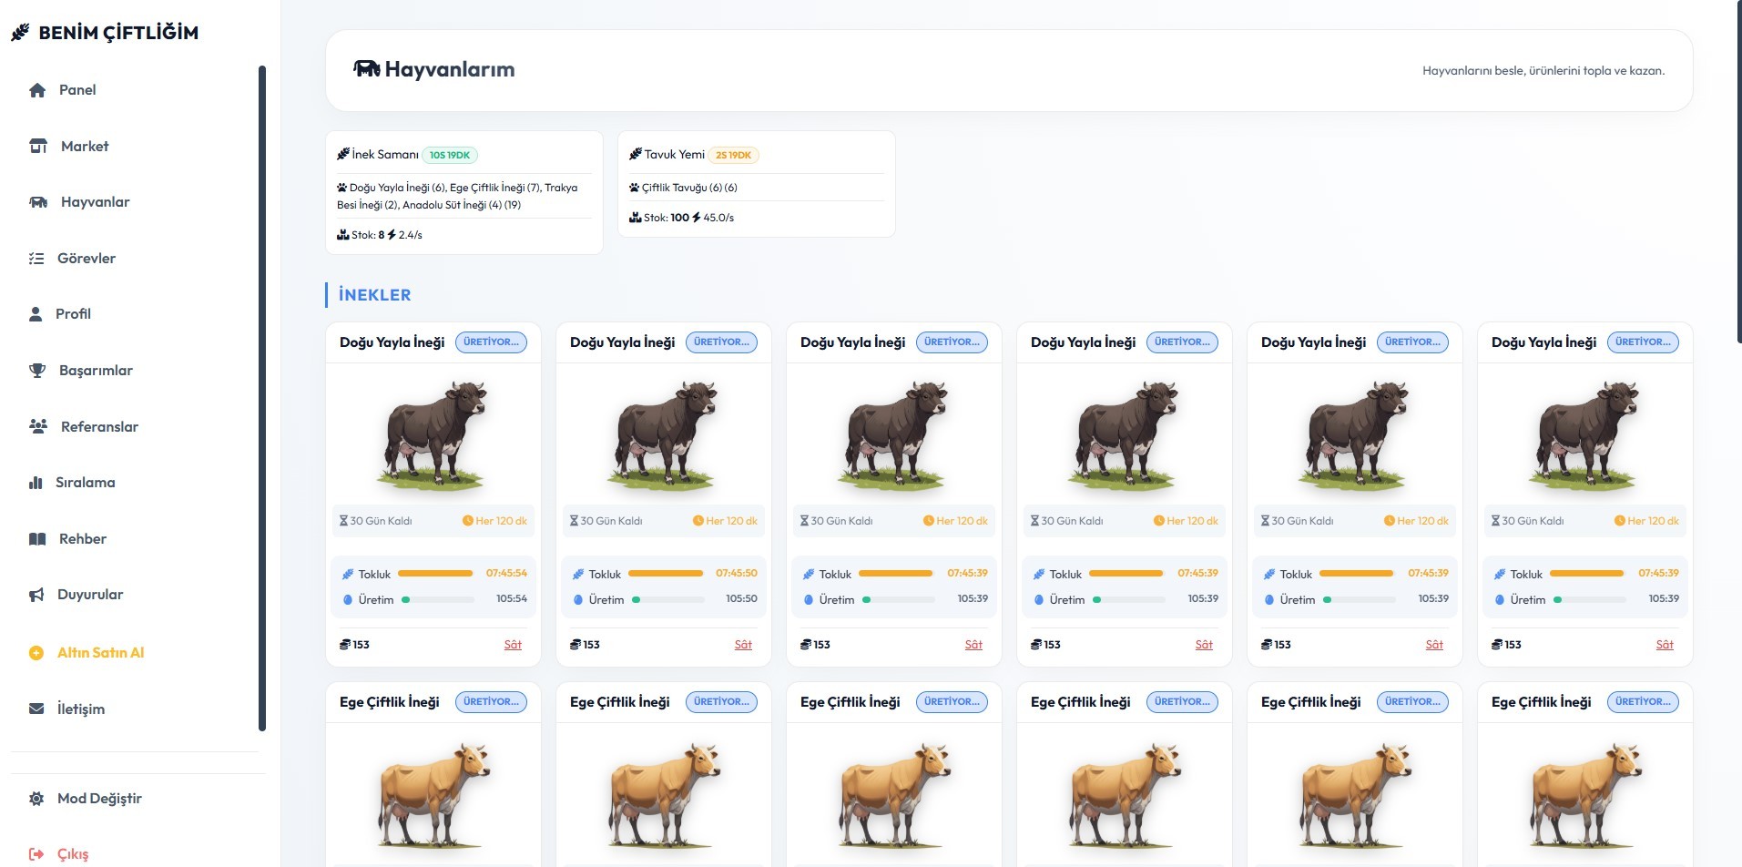
Task: Click the Tavuk Yemi 2S 19DK badge
Action: coord(733,156)
